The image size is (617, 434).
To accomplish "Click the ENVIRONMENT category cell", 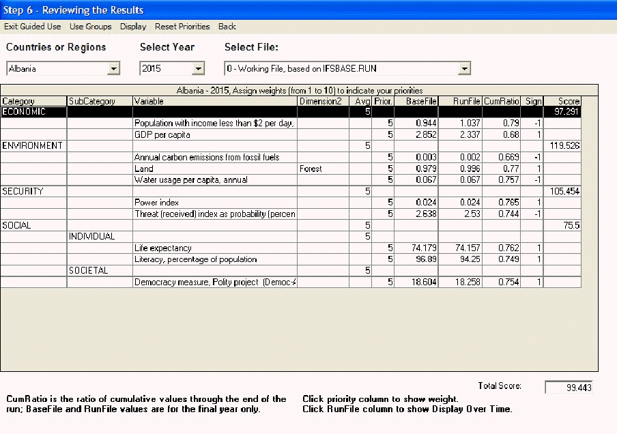I will point(33,146).
